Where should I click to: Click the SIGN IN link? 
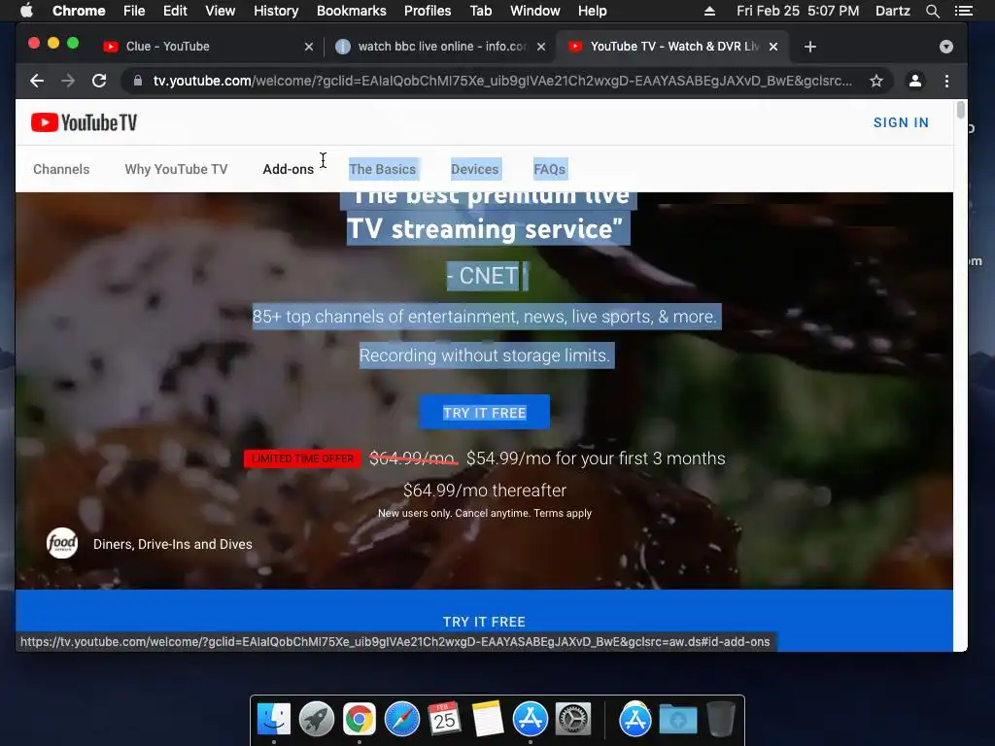pyautogui.click(x=901, y=122)
